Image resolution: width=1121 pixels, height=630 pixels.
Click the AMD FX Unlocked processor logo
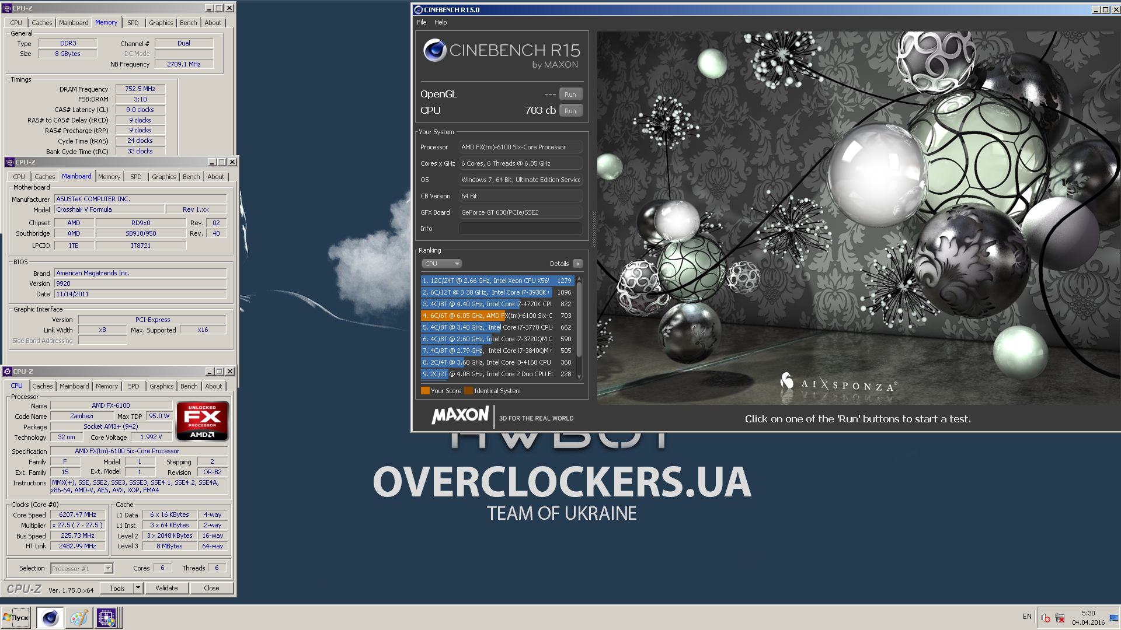(x=203, y=421)
